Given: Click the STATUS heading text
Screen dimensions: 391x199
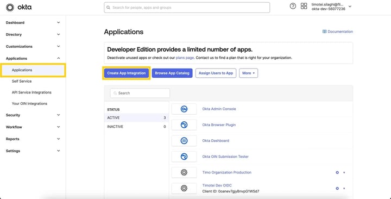Looking at the screenshot, I should pos(113,109).
